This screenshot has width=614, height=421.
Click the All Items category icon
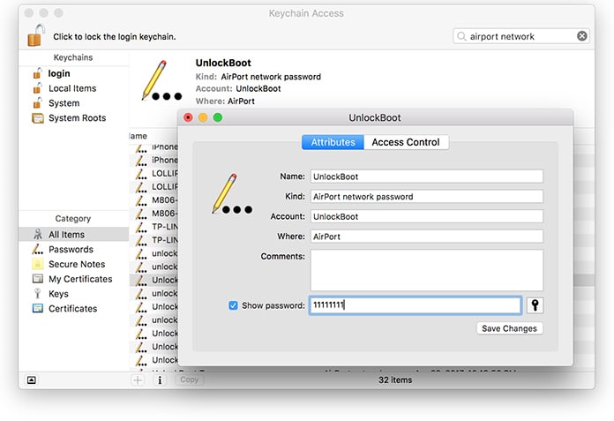(x=38, y=234)
